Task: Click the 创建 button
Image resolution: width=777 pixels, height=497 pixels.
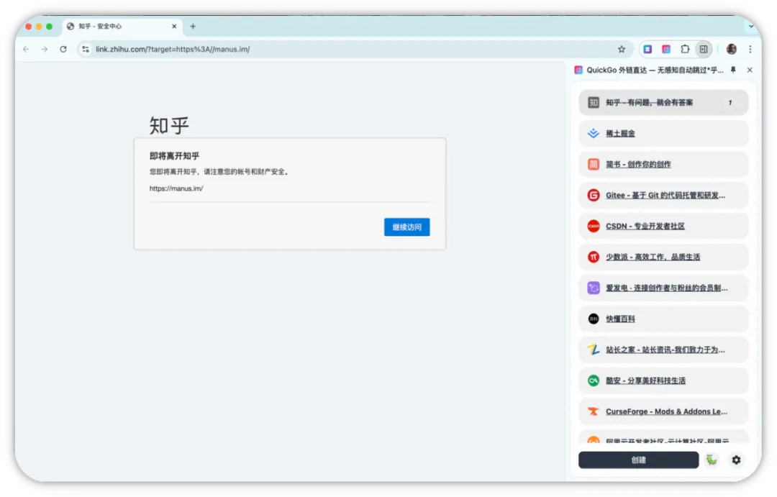Action: [x=638, y=460]
